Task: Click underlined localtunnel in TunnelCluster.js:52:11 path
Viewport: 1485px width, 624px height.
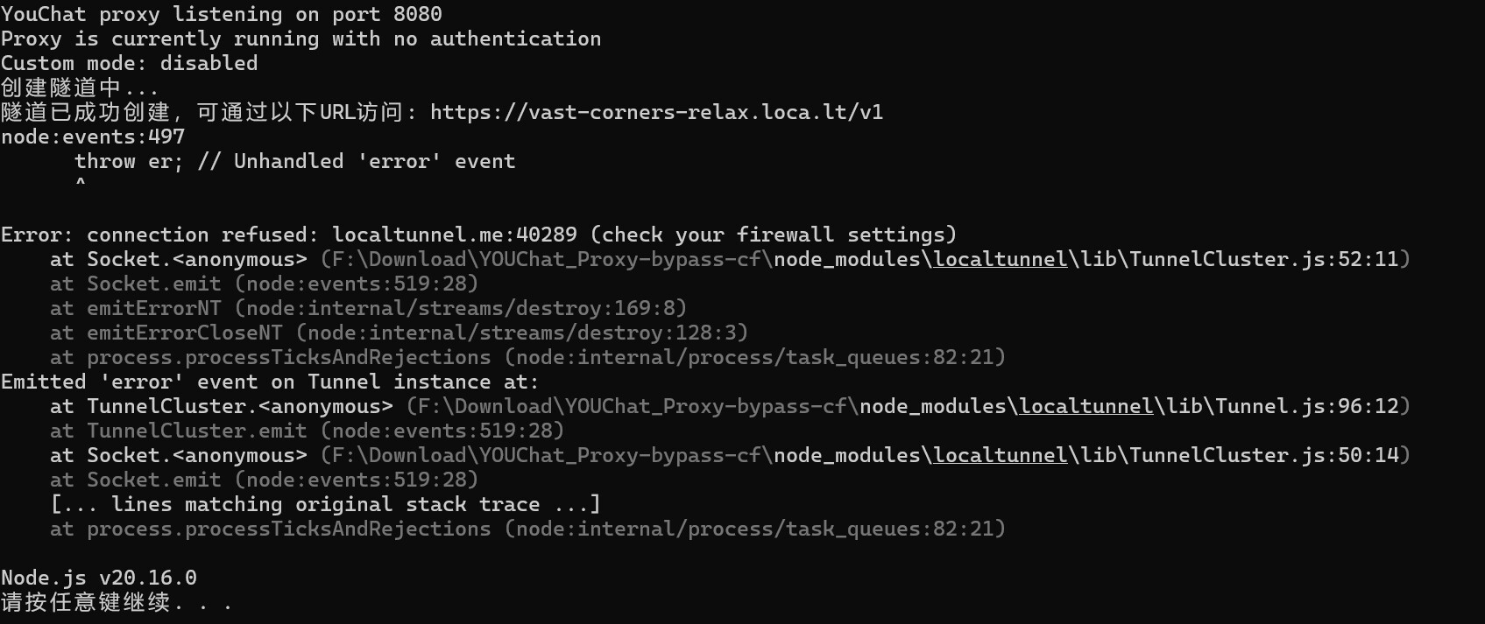Action: click(x=1001, y=260)
